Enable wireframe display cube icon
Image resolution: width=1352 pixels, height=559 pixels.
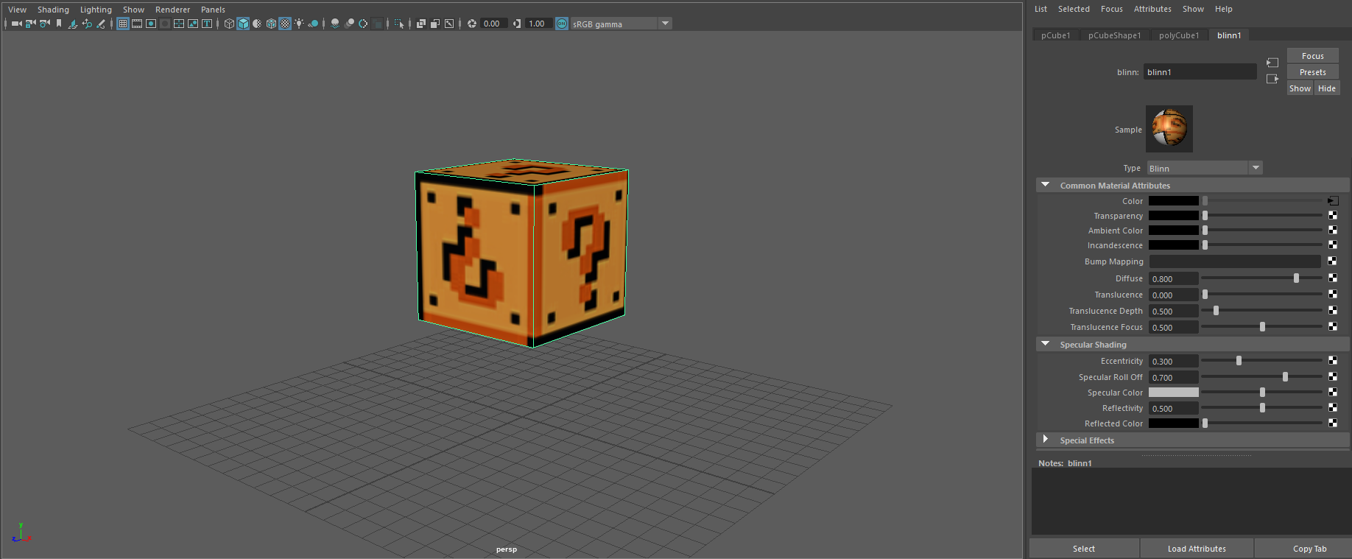[229, 24]
